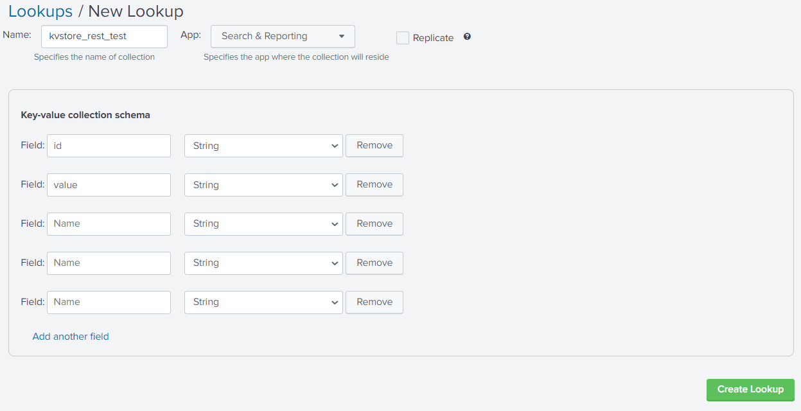Click the collection Name input box
This screenshot has height=411, width=801.
pyautogui.click(x=103, y=37)
